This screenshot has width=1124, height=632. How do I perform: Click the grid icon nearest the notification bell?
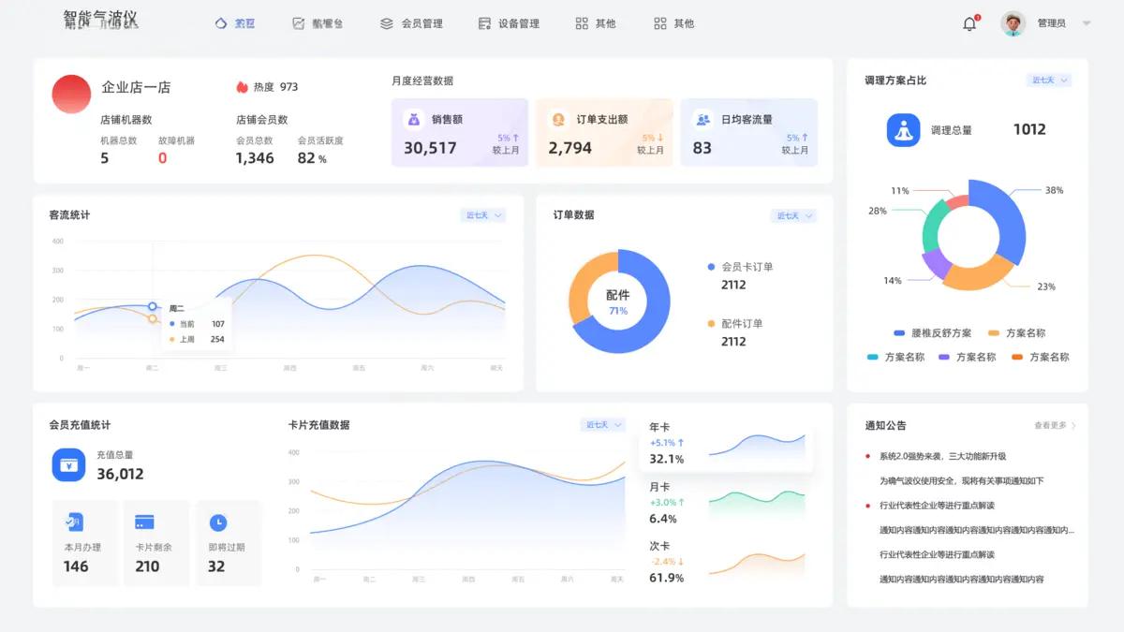660,23
